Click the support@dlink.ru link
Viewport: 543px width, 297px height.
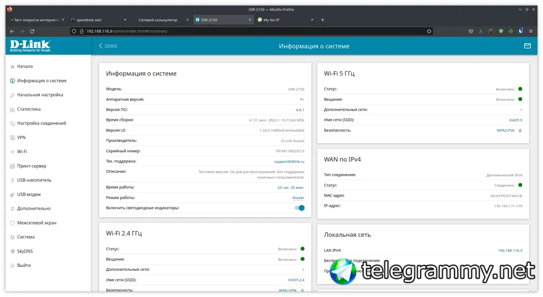tap(289, 162)
